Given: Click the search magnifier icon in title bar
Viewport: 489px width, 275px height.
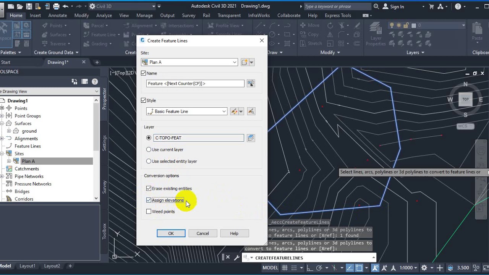Looking at the screenshot, I should (x=376, y=6).
